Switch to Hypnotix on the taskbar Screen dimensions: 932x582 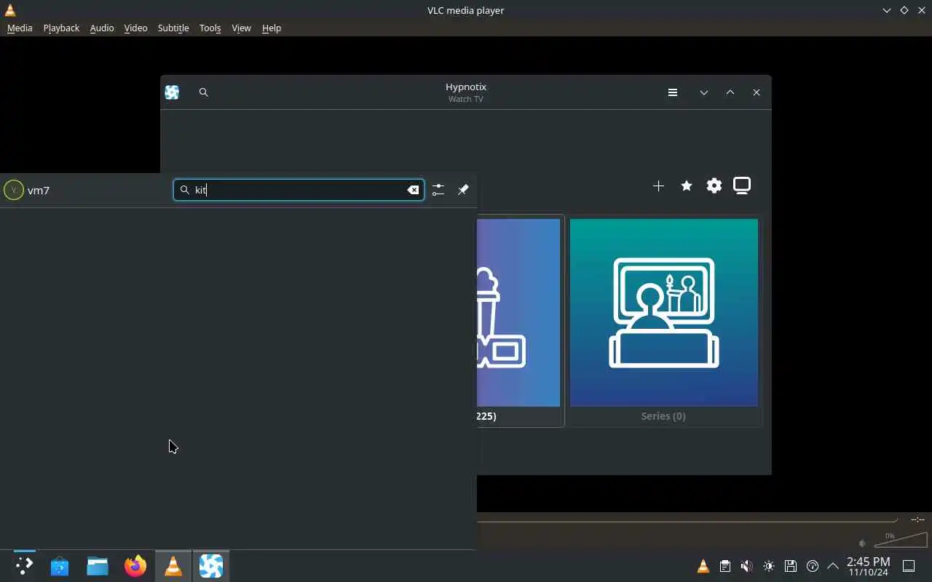(211, 566)
